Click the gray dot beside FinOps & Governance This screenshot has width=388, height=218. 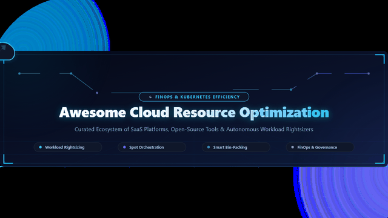pyautogui.click(x=293, y=147)
